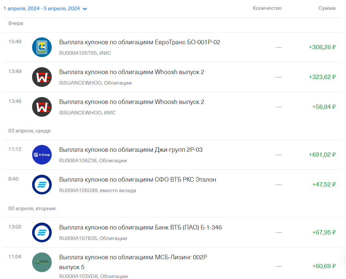Click the chevron next to the date range
Screen dimensions: 346x279
85,9
